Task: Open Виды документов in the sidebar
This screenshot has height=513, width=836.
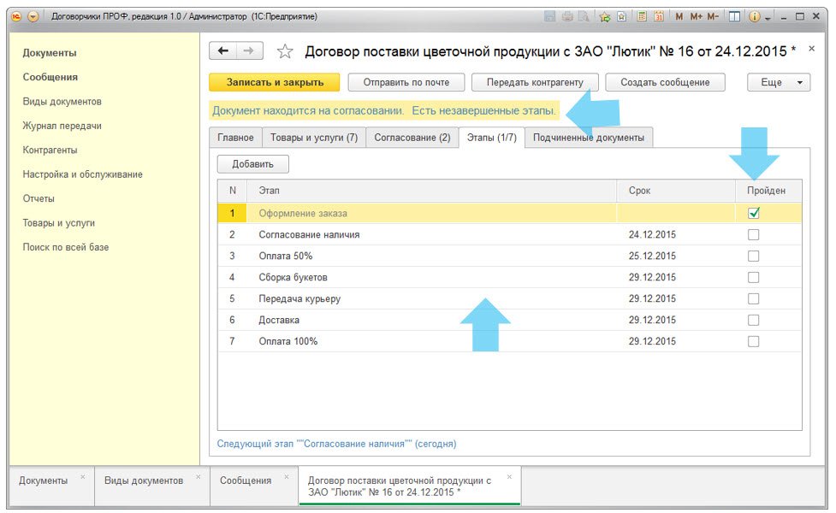Action: [62, 101]
